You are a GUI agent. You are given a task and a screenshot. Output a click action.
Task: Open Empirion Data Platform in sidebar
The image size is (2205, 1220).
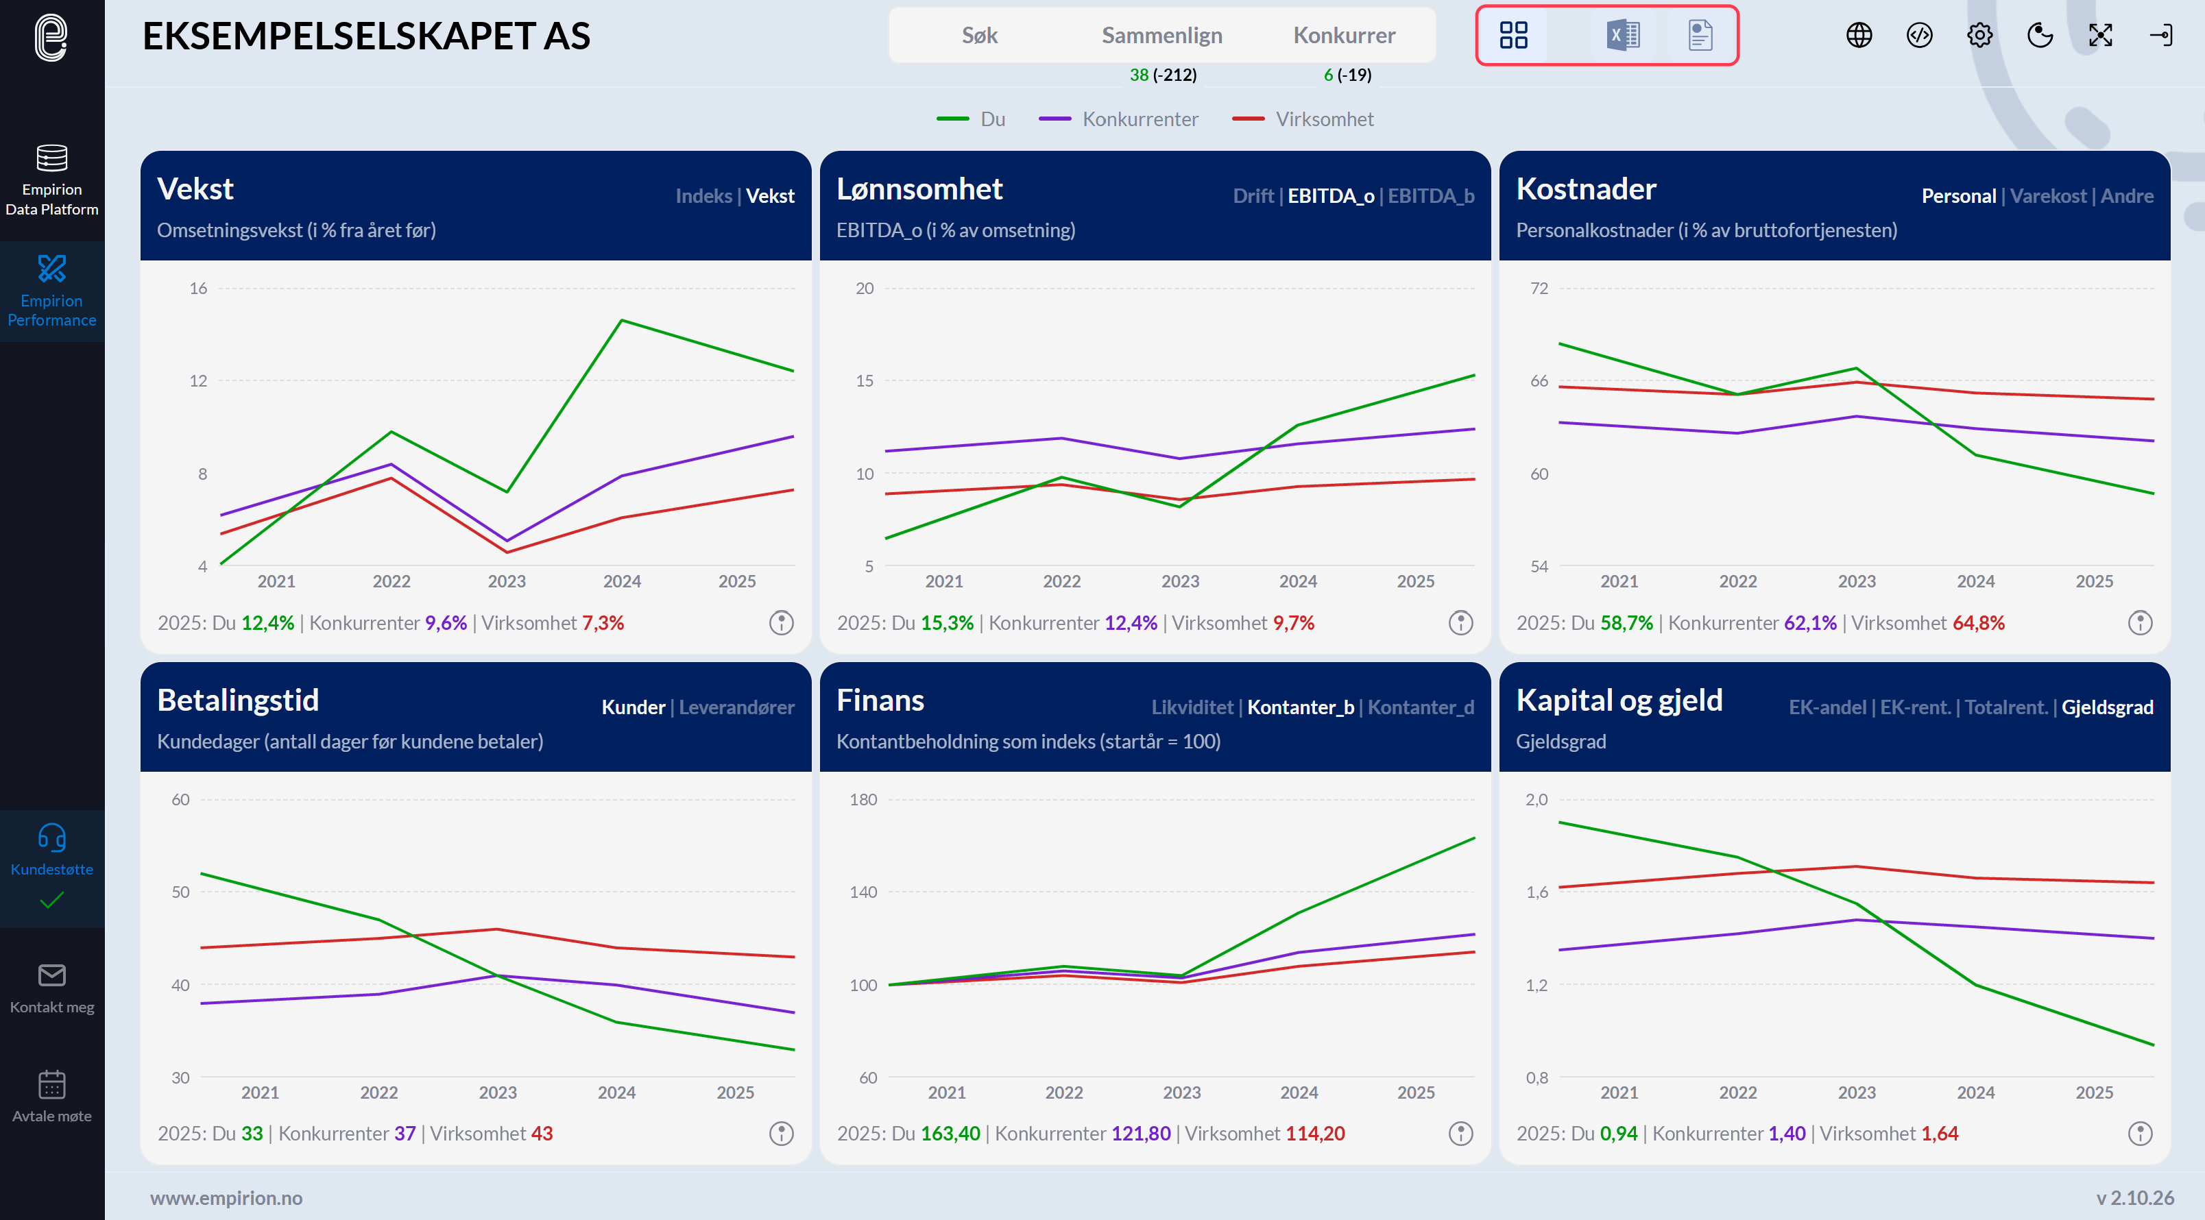[x=51, y=180]
